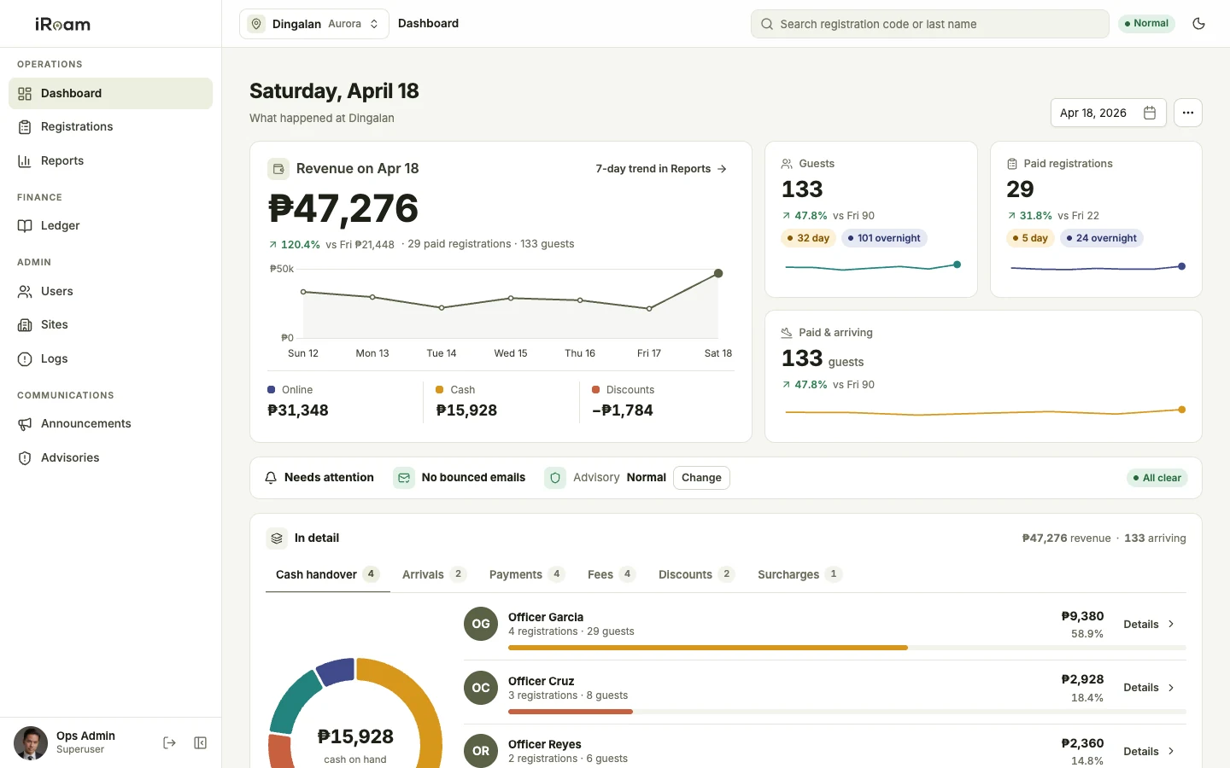Viewport: 1230px width, 768px height.
Task: Click the Normal status badge in header
Action: tap(1146, 23)
